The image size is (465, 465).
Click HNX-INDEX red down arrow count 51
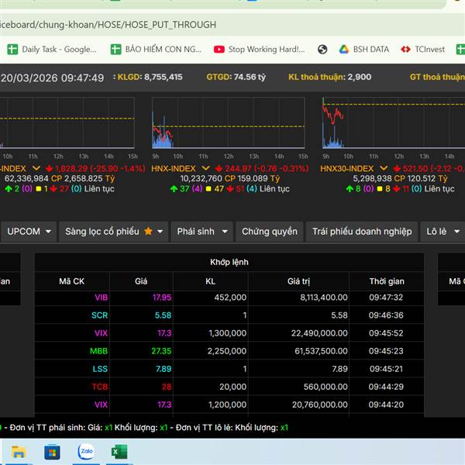pyautogui.click(x=237, y=188)
